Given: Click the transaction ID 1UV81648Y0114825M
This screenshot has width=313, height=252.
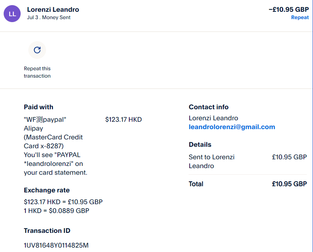Looking at the screenshot, I should [56, 245].
